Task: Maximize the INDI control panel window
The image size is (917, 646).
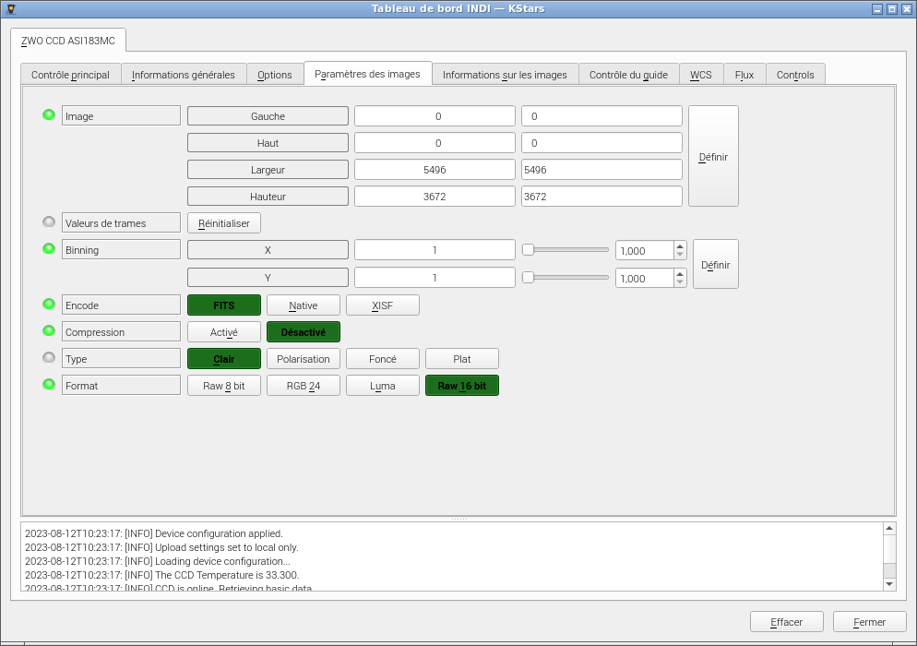Action: pos(891,9)
